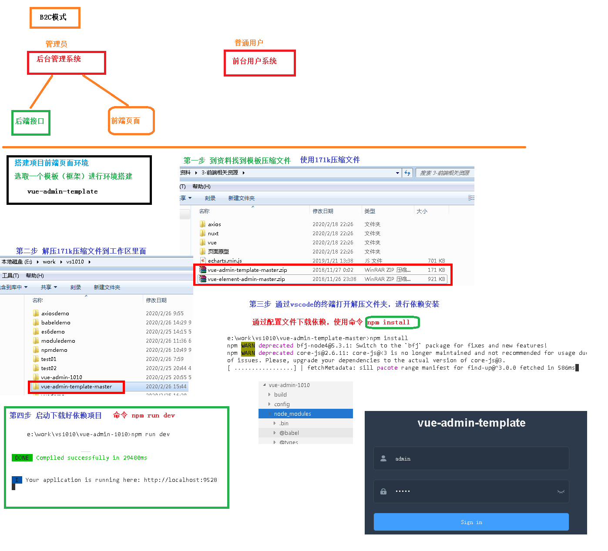
Task: Click the test01 folder icon
Action: pos(36,359)
